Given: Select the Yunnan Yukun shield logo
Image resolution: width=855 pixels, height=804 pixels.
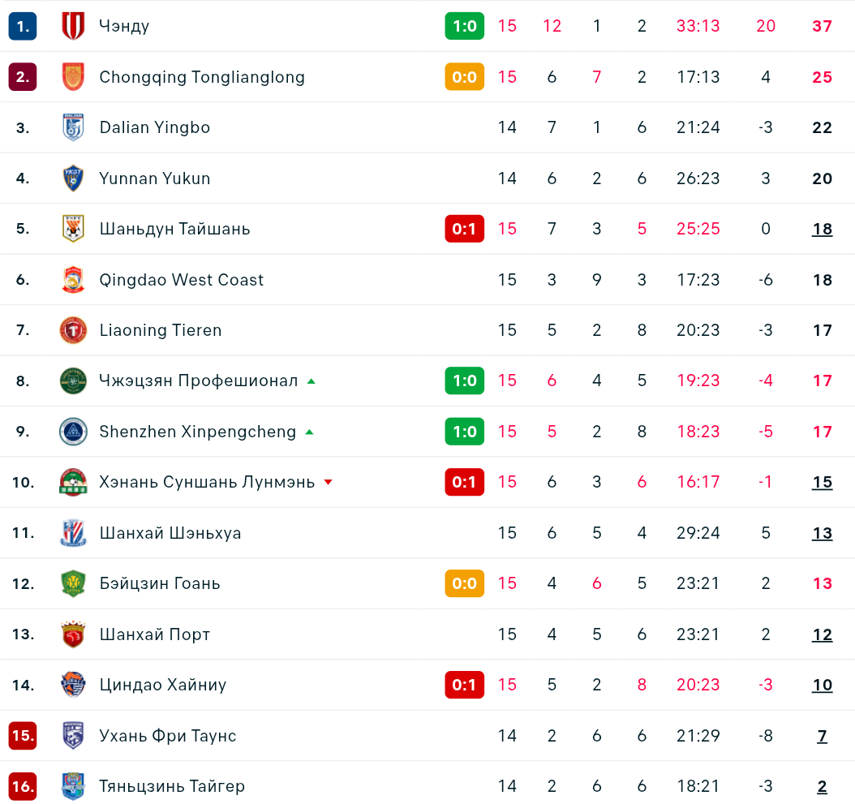Looking at the screenshot, I should click(73, 178).
